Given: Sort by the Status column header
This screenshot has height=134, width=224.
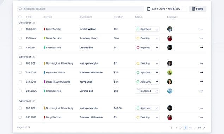Looking at the screenshot, I should 139,17.
